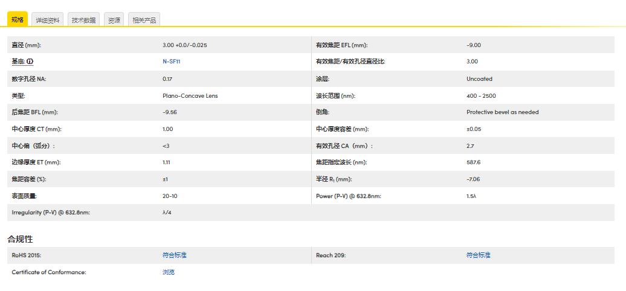Viewport: 626px width, 291px height.
Task: Click Protective bevel as needed text
Action: (x=502, y=112)
